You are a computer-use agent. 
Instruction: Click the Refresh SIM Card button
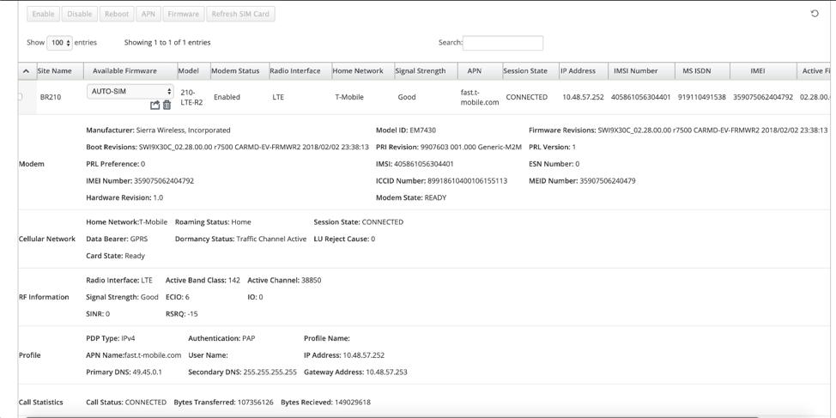(240, 14)
